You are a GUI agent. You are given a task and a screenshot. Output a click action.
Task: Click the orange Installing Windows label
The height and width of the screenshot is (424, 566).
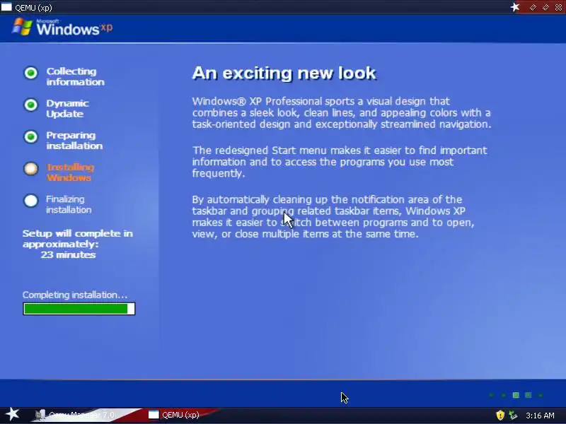point(70,172)
